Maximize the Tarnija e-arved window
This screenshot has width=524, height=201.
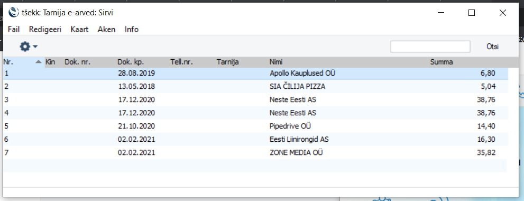click(472, 13)
